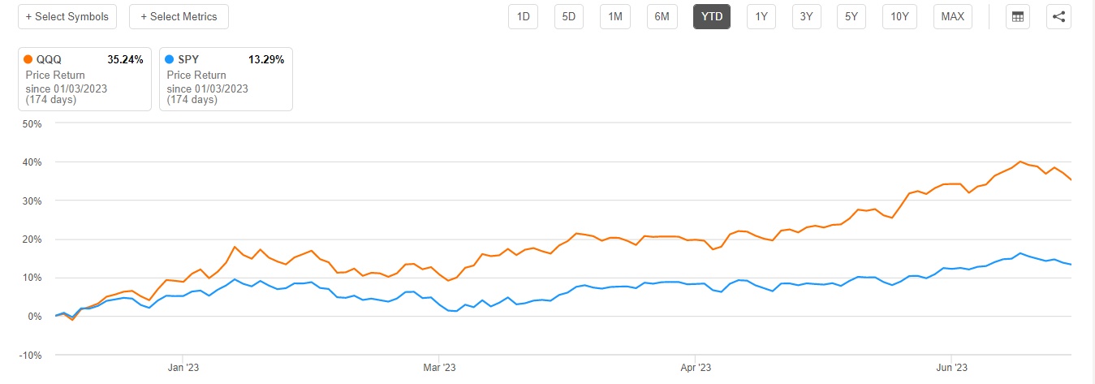Select the 5Y time range
Viewport: 1095px width, 384px height.
[851, 16]
